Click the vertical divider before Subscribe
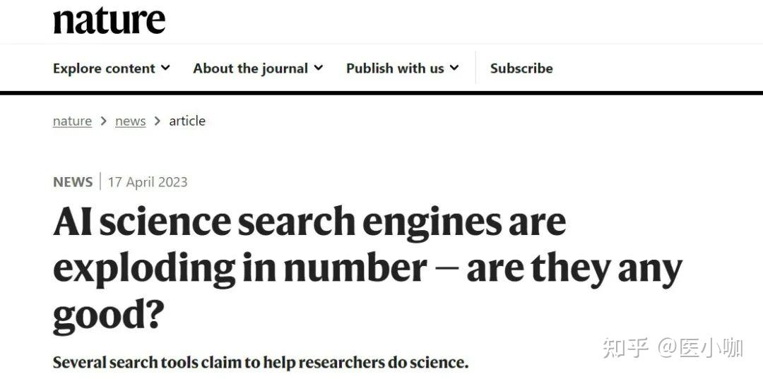 point(475,68)
